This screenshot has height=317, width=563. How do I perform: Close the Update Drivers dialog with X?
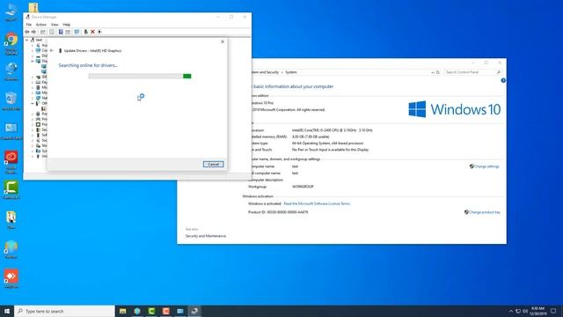coord(223,41)
